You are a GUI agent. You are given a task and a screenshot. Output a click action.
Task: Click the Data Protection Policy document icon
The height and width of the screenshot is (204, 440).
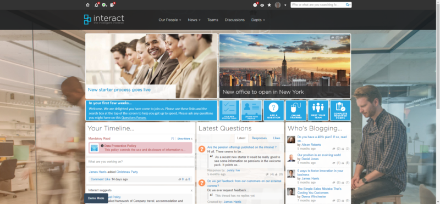pos(95,148)
